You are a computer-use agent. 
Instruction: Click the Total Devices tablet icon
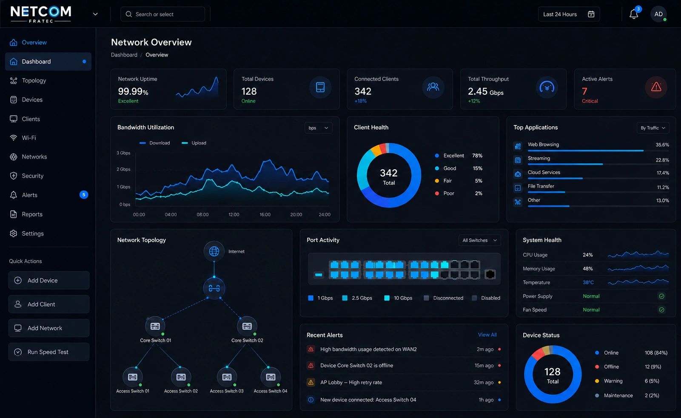point(320,87)
